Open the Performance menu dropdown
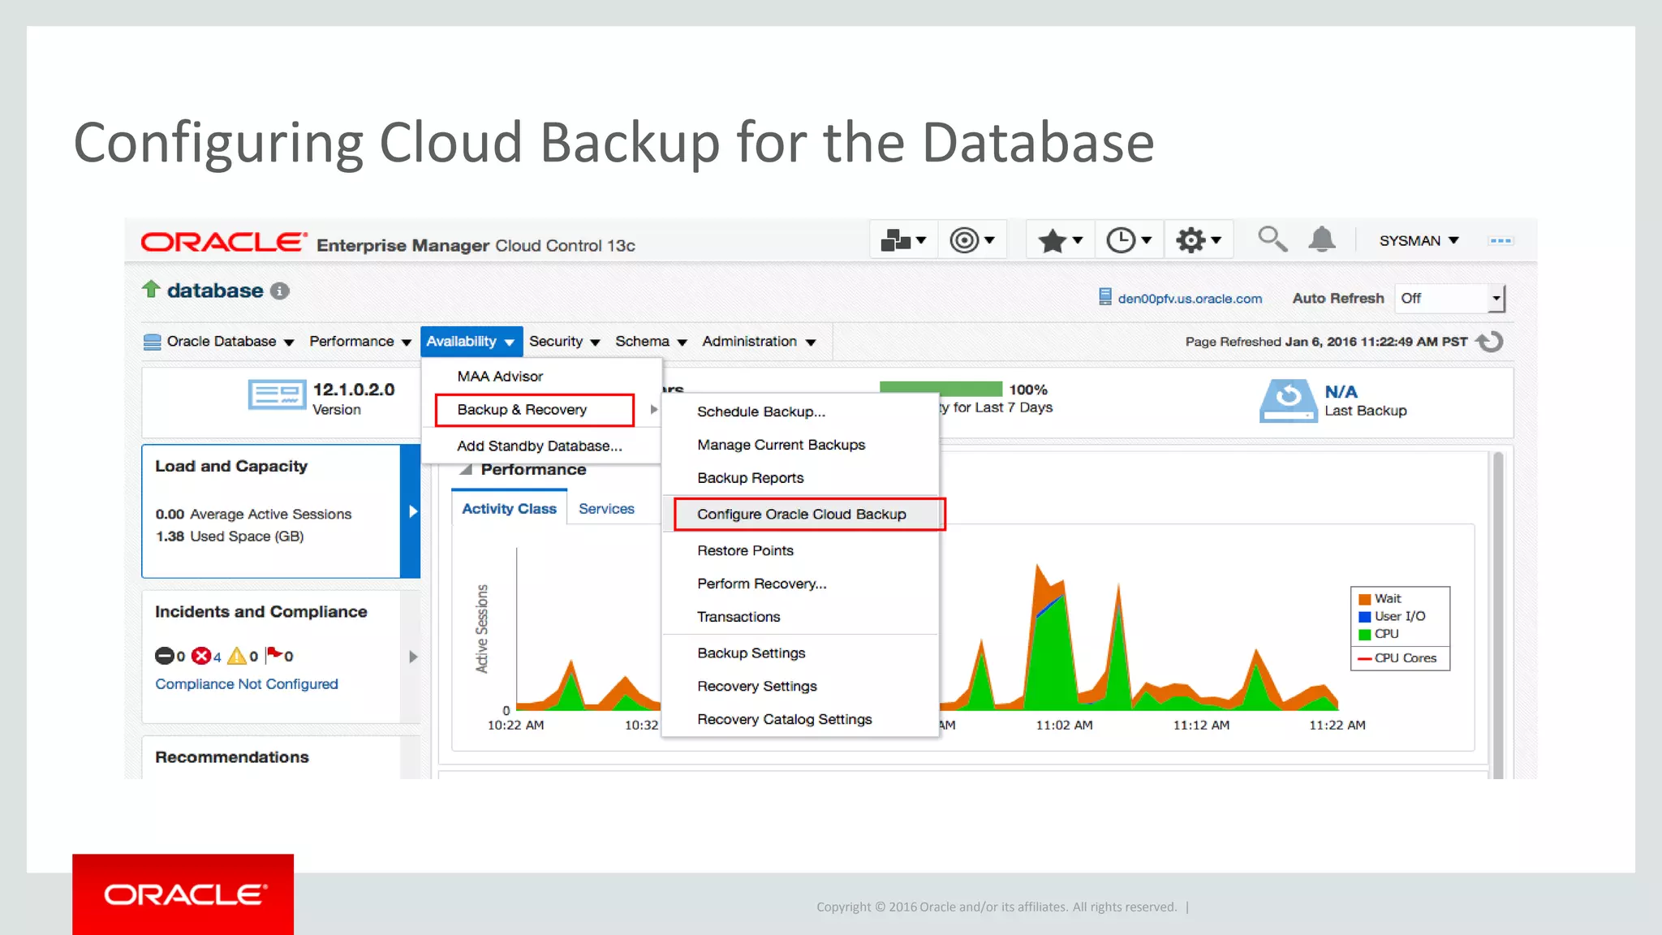The width and height of the screenshot is (1662, 935). (x=360, y=342)
